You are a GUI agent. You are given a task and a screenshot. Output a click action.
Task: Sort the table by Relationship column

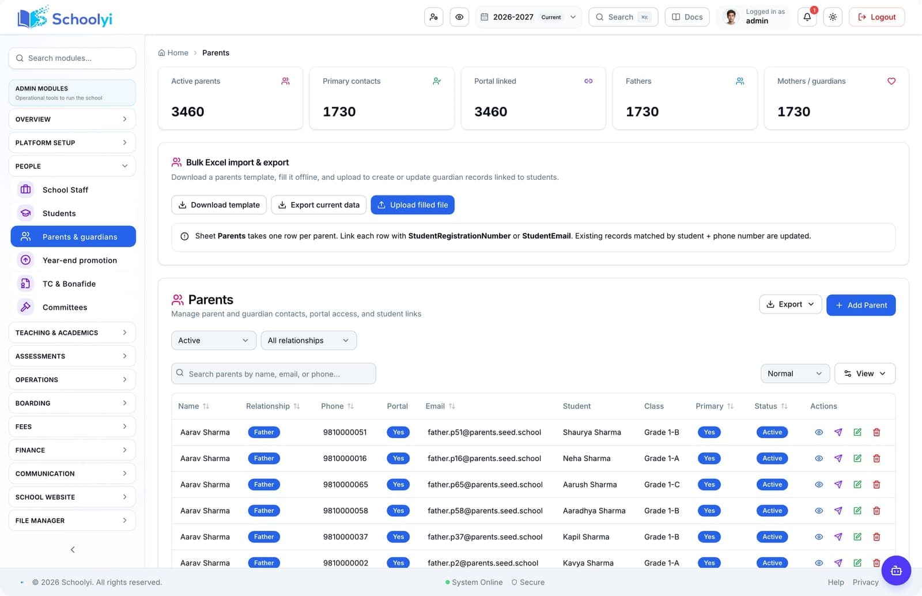273,406
